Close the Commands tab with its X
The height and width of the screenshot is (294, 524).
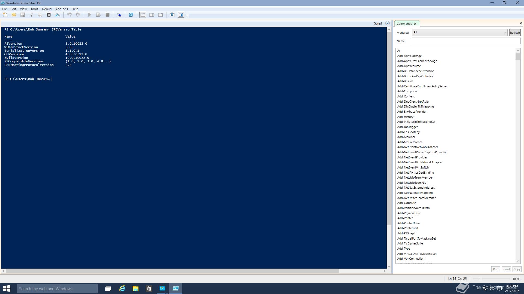(415, 24)
